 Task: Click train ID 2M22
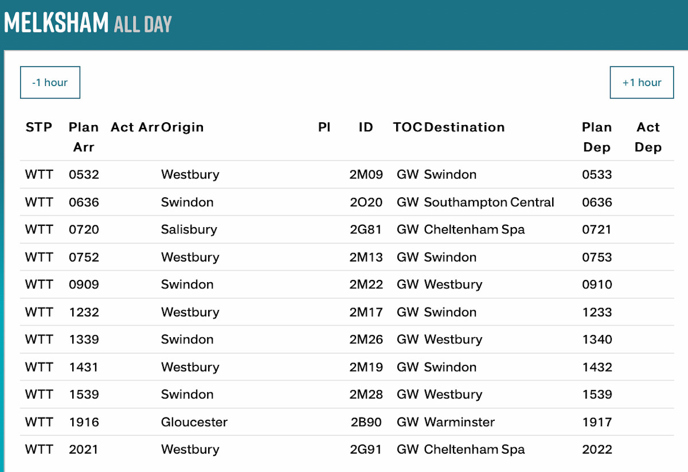(366, 284)
